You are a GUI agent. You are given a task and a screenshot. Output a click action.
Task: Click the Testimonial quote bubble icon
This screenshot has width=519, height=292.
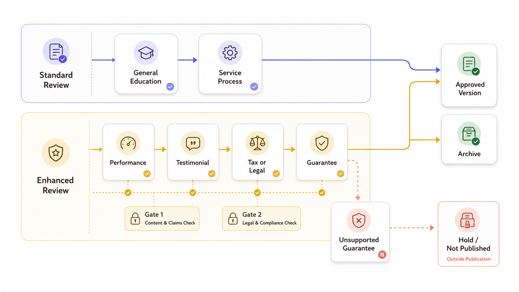point(193,143)
